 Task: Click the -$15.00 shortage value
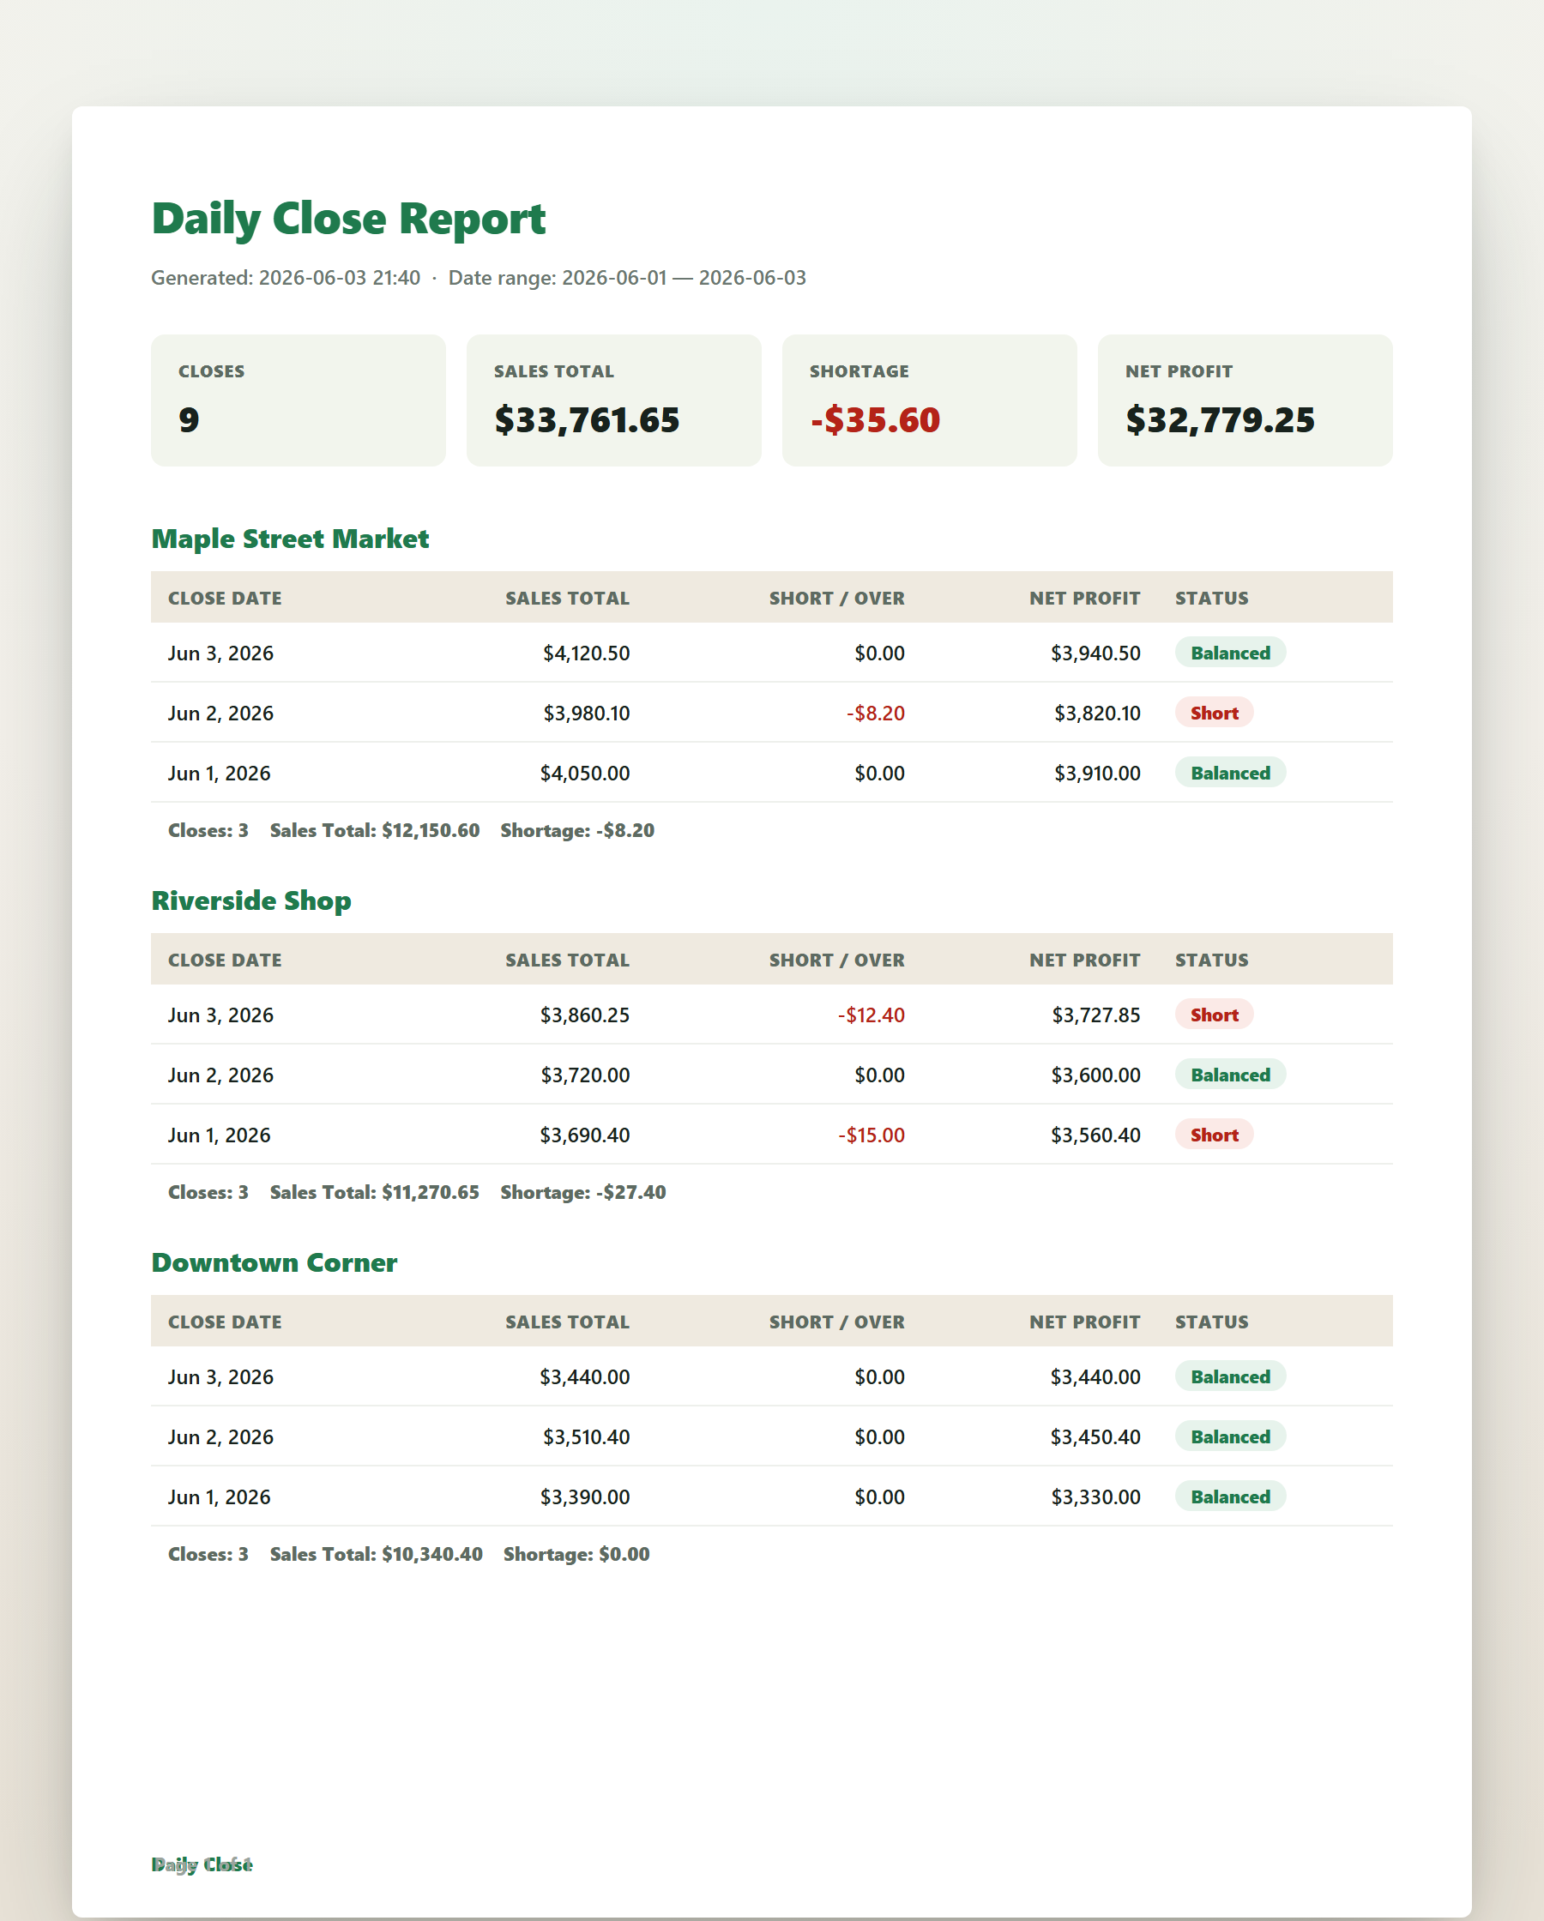coord(871,1135)
